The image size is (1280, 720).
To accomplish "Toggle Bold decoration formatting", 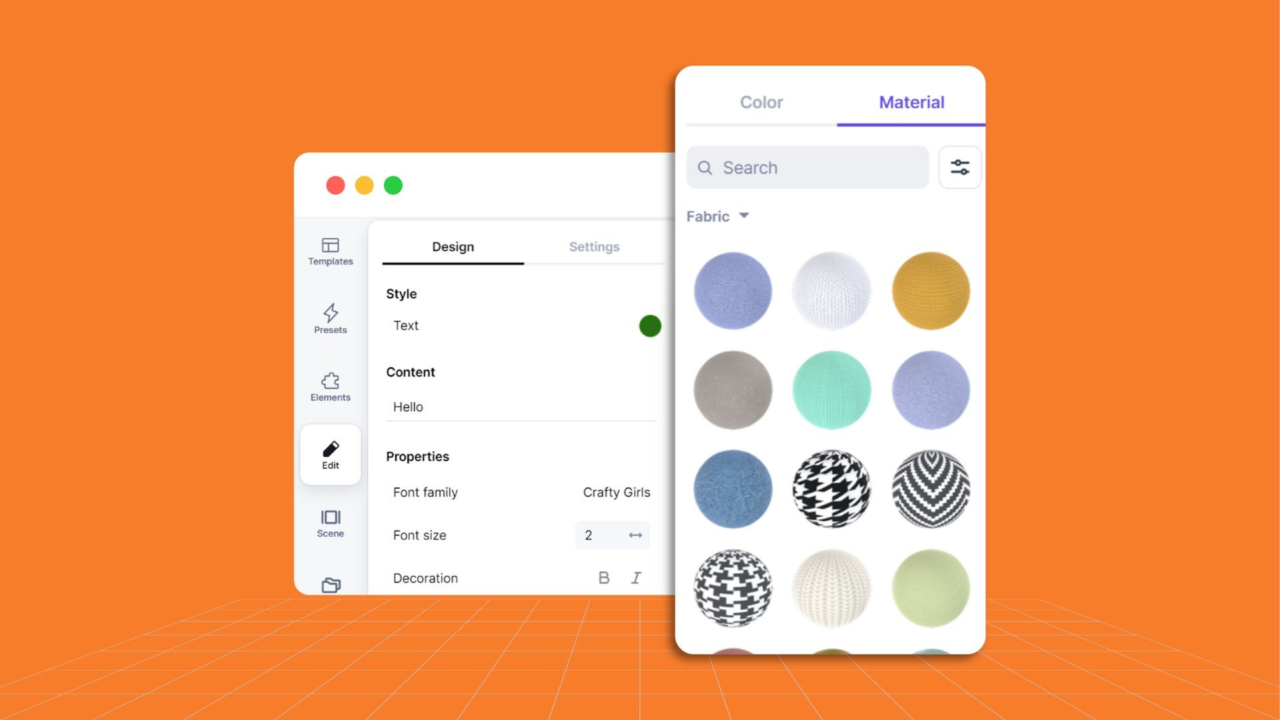I will click(x=604, y=577).
